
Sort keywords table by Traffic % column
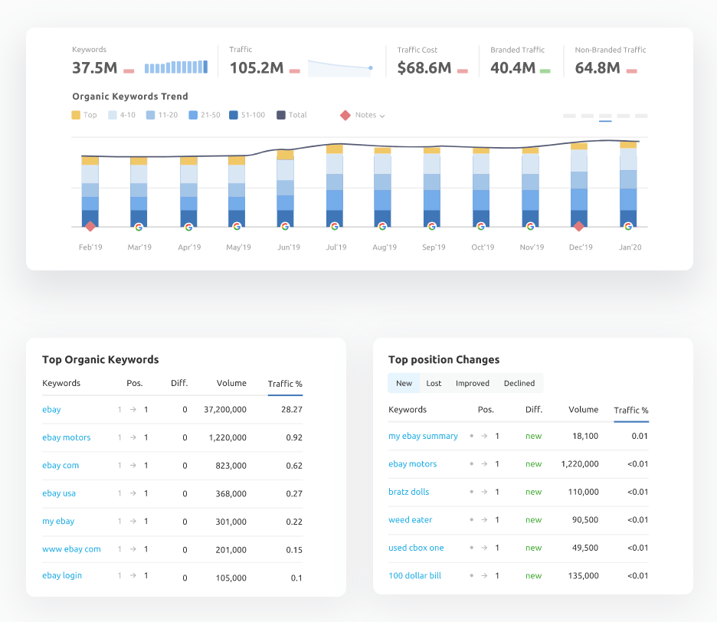[x=285, y=384]
